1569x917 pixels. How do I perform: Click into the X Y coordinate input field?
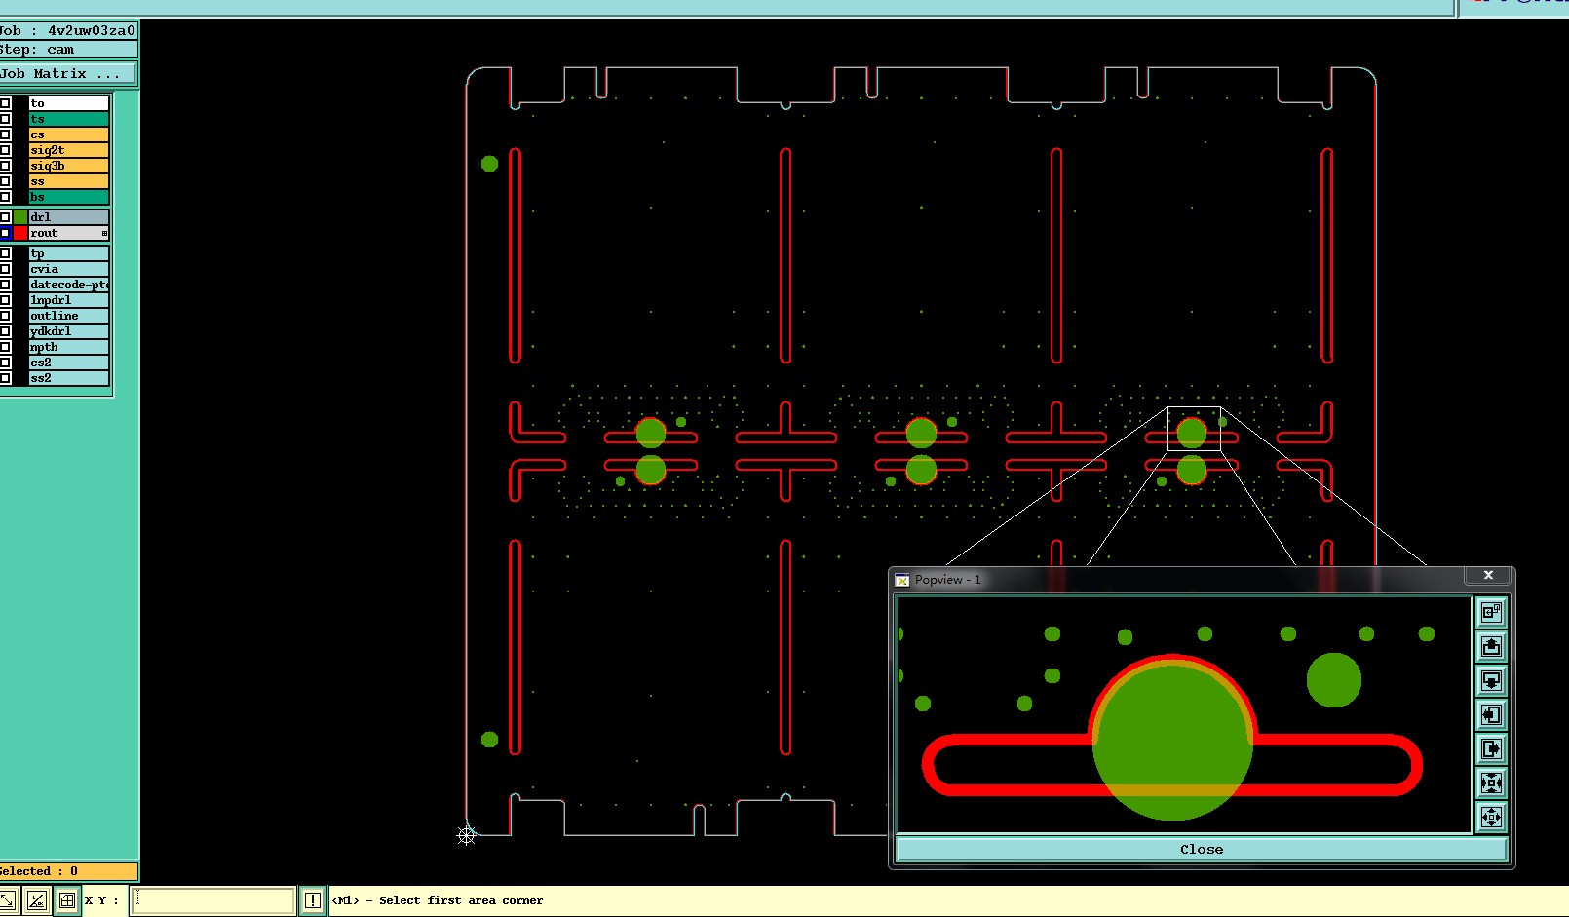click(x=213, y=900)
